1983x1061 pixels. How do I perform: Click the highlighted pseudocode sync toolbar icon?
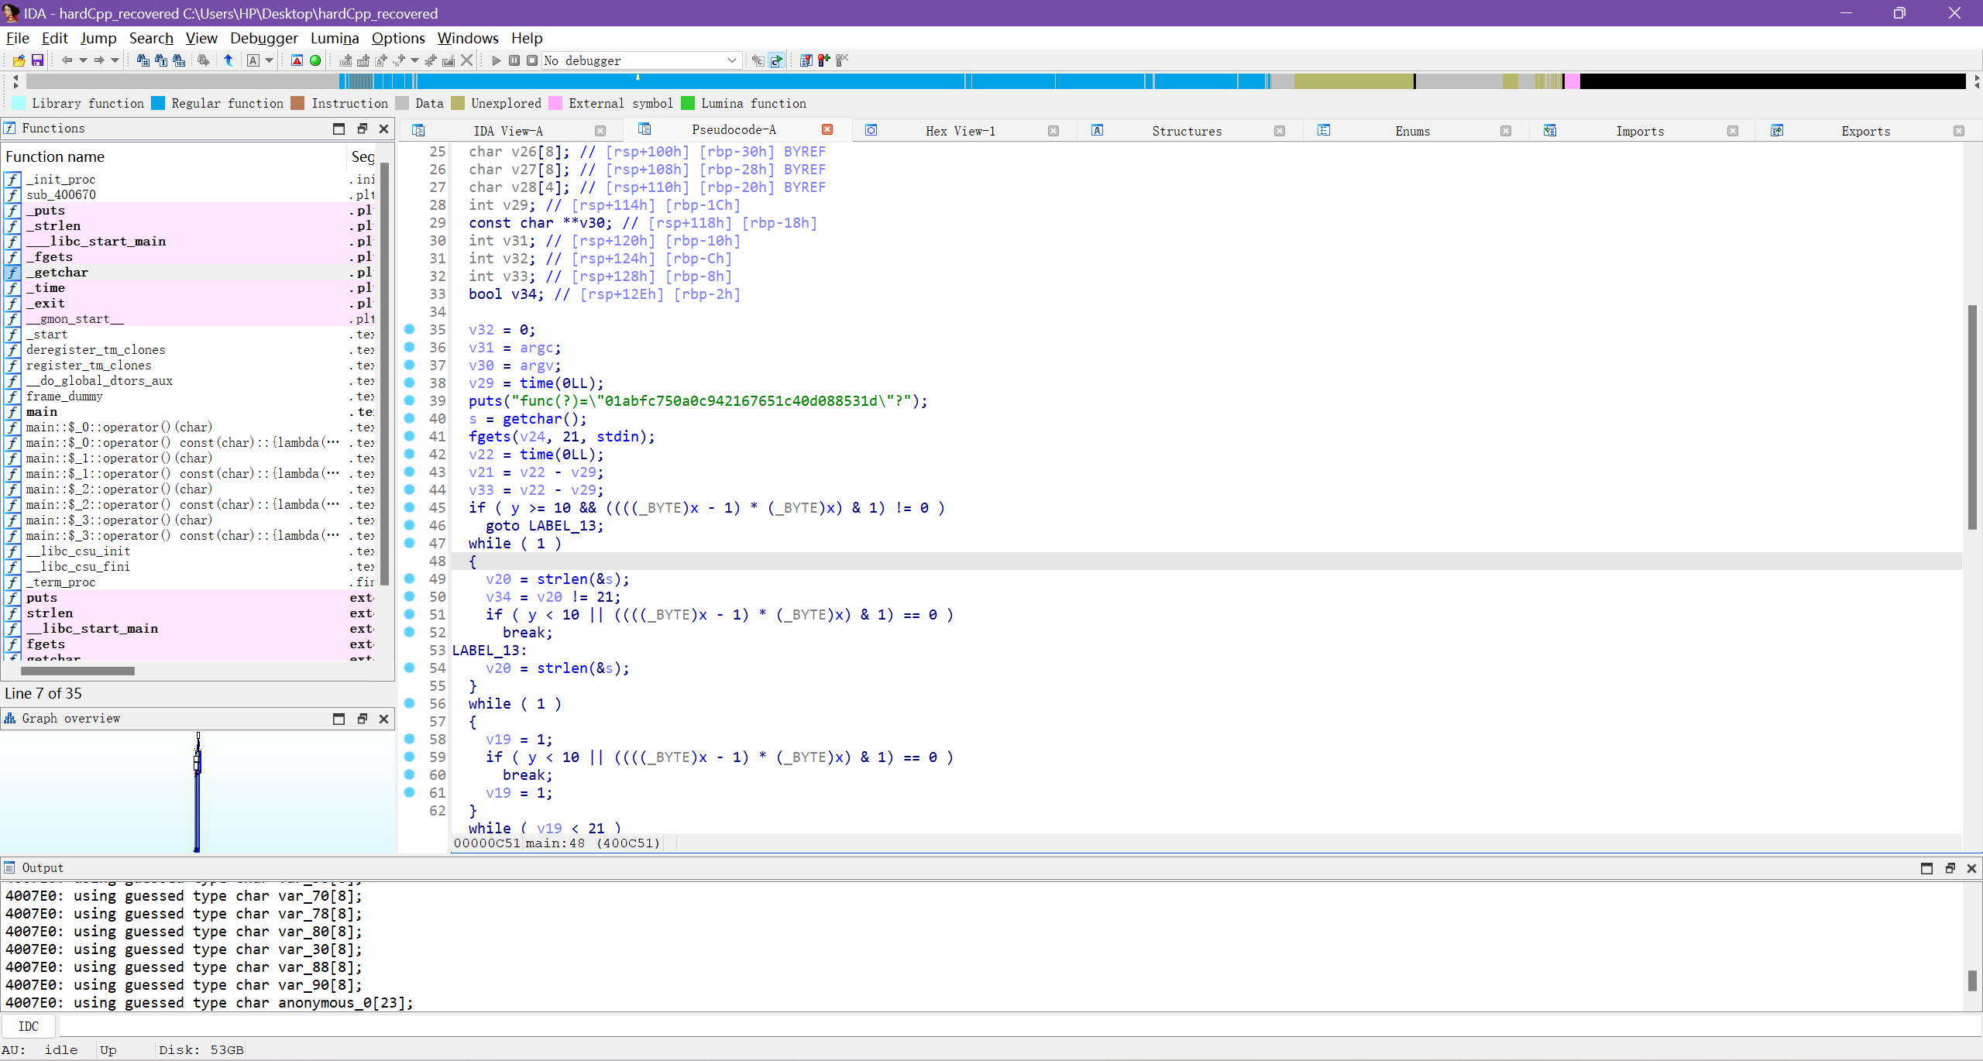point(776,60)
